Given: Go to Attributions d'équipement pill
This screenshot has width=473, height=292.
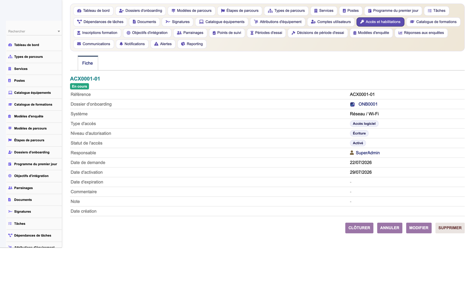Looking at the screenshot, I should (278, 22).
